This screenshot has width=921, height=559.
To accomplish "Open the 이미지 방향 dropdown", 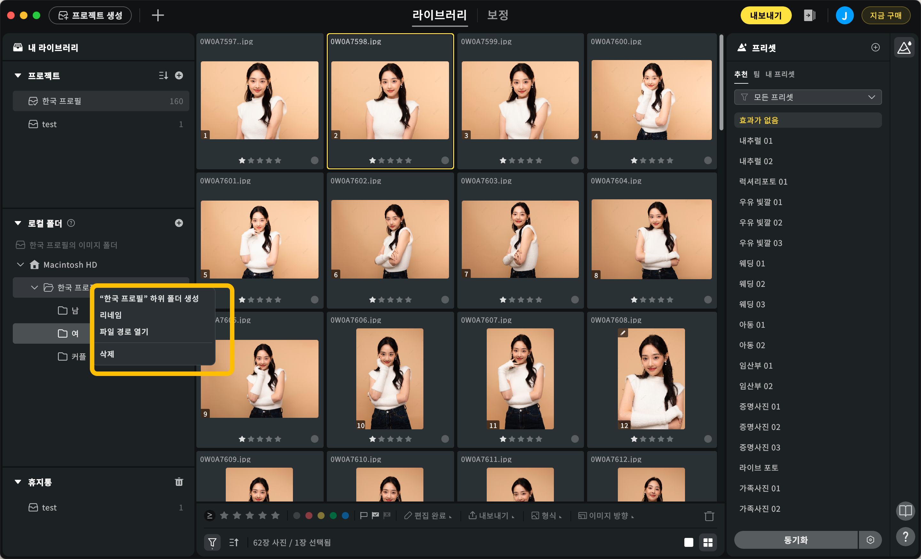I will coord(606,515).
